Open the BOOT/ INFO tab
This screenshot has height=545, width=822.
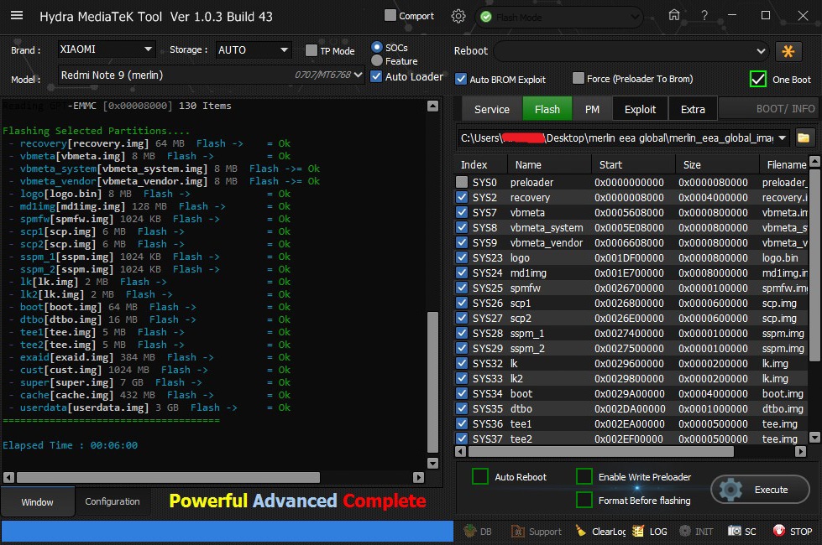coord(770,109)
